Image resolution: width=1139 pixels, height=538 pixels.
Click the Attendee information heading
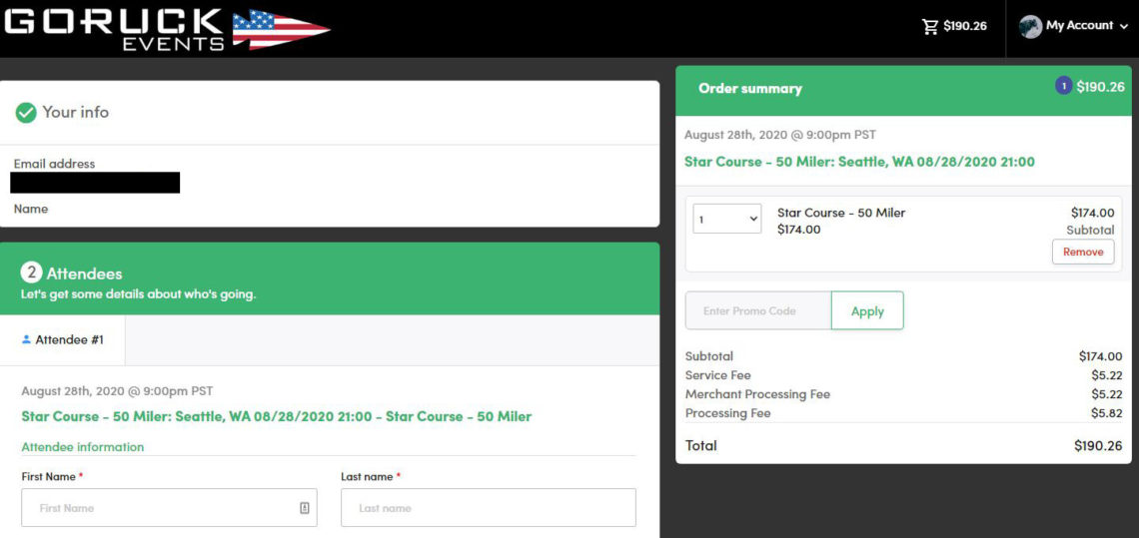[83, 447]
